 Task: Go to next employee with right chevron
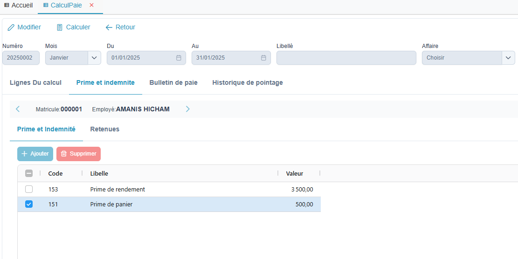click(188, 109)
